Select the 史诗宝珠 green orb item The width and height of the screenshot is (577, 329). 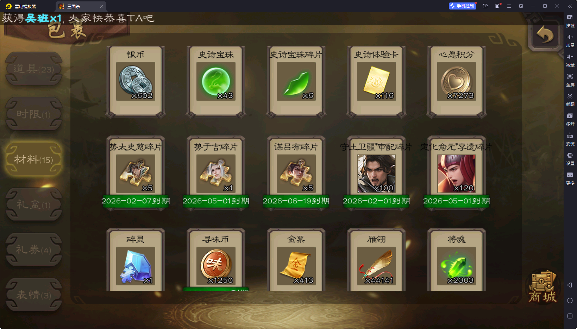(216, 82)
